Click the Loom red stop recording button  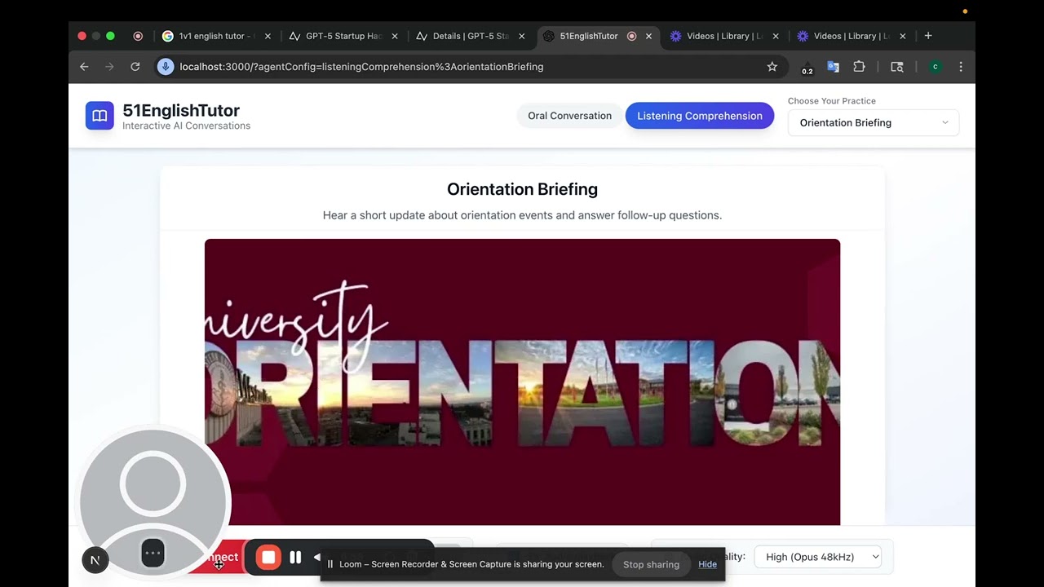pyautogui.click(x=268, y=557)
